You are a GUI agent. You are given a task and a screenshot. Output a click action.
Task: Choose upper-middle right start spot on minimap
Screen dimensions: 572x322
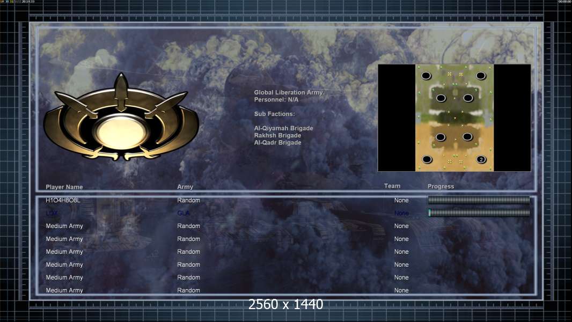(x=468, y=98)
